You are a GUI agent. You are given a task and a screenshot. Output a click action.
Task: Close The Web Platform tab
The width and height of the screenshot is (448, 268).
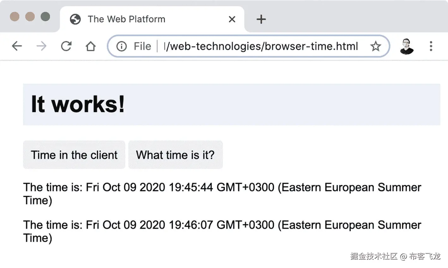point(232,19)
